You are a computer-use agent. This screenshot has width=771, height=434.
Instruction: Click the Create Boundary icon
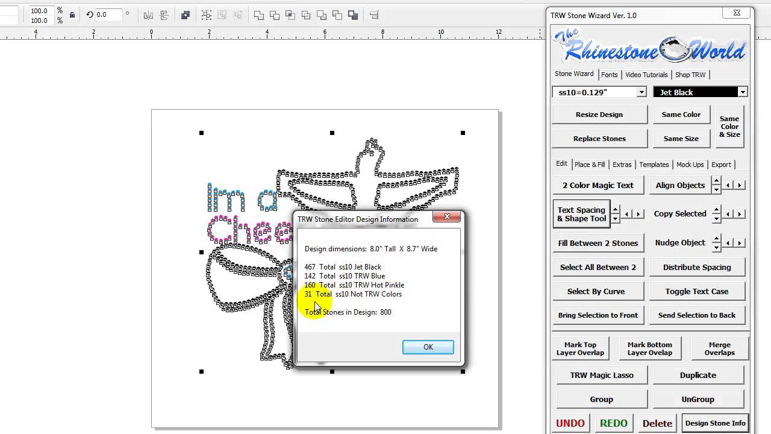[353, 15]
